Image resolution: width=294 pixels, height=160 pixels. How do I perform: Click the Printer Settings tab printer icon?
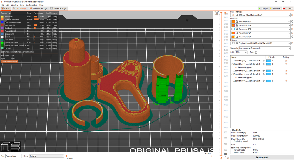tap(51, 8)
